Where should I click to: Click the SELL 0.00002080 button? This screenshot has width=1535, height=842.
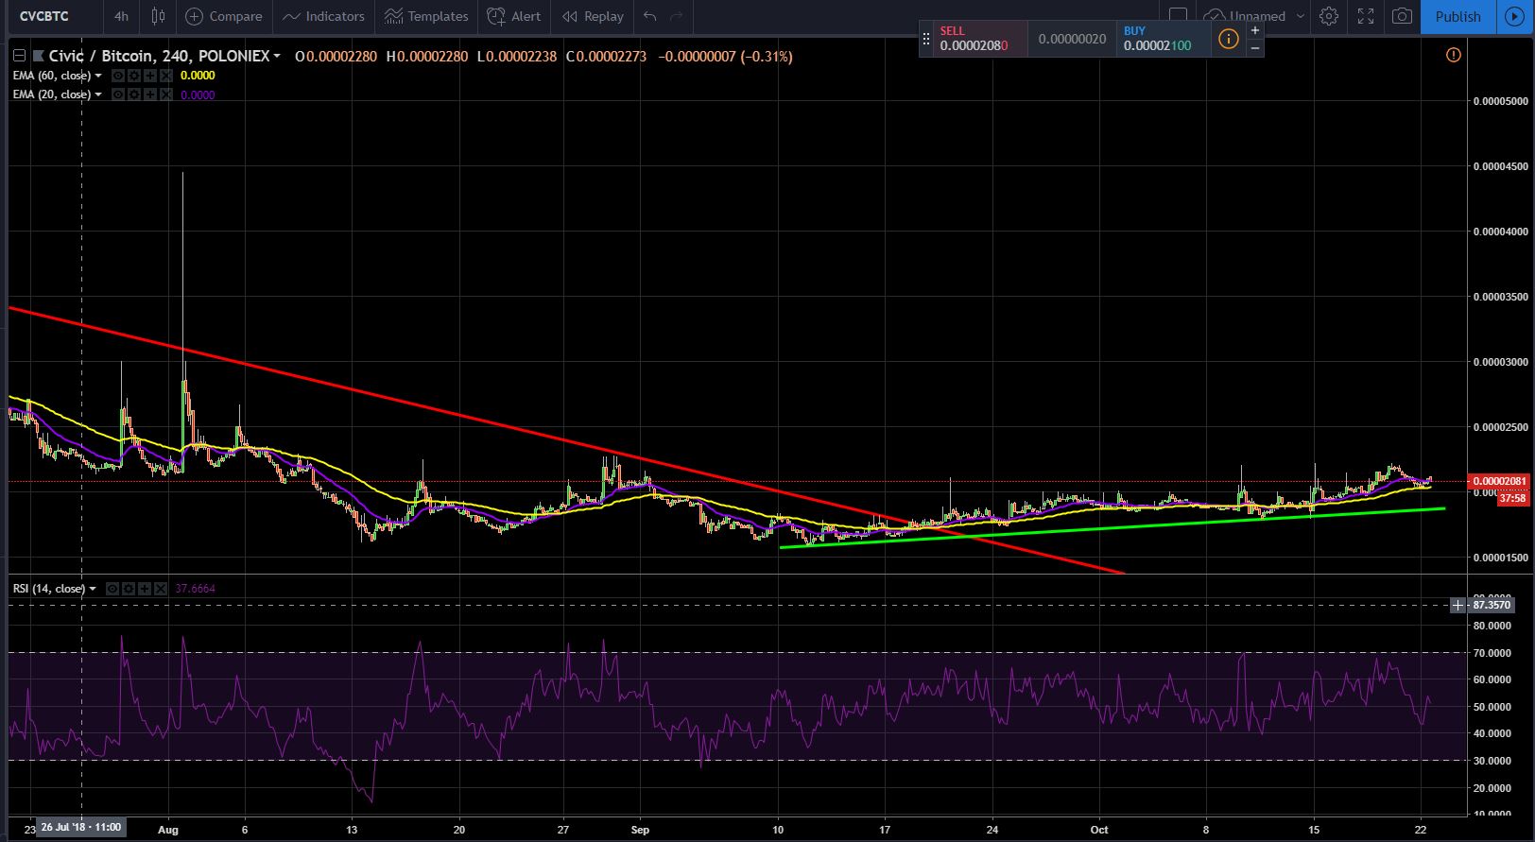(978, 39)
